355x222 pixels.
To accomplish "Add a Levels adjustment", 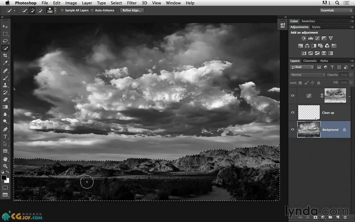I will coord(311,38).
